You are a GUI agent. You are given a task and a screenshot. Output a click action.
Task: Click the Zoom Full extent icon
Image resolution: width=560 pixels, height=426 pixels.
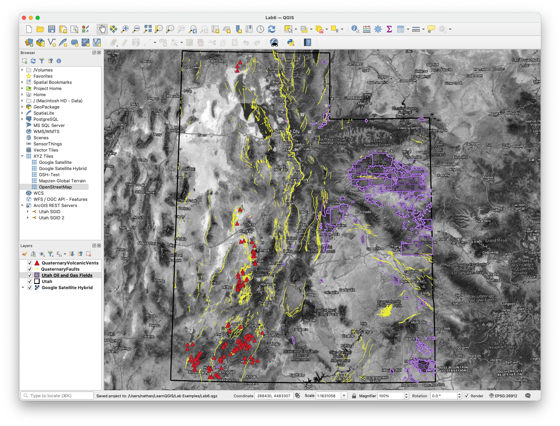click(x=147, y=29)
